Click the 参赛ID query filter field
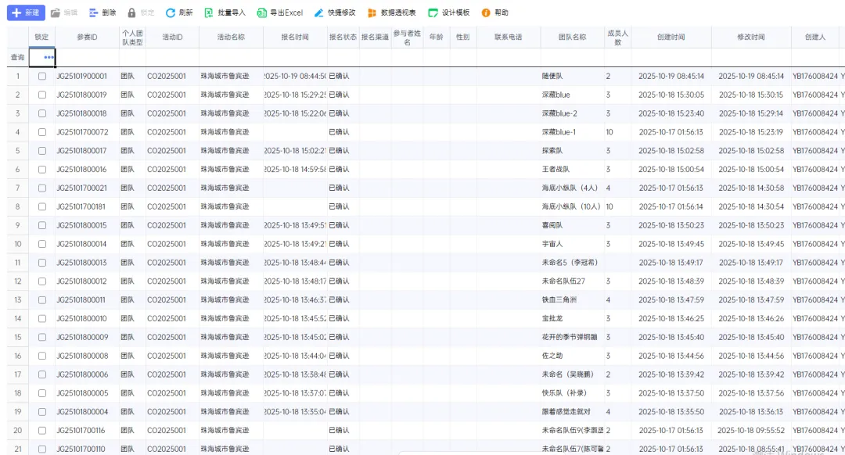Viewport: 845px width, 455px height. 87,57
